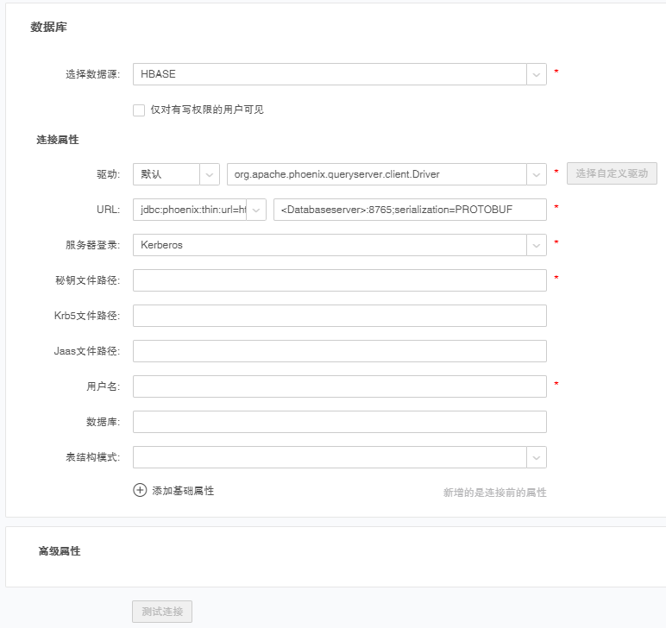Screen dimensions: 666x628
Task: Open the driver class dropdown arrow
Action: 537,174
